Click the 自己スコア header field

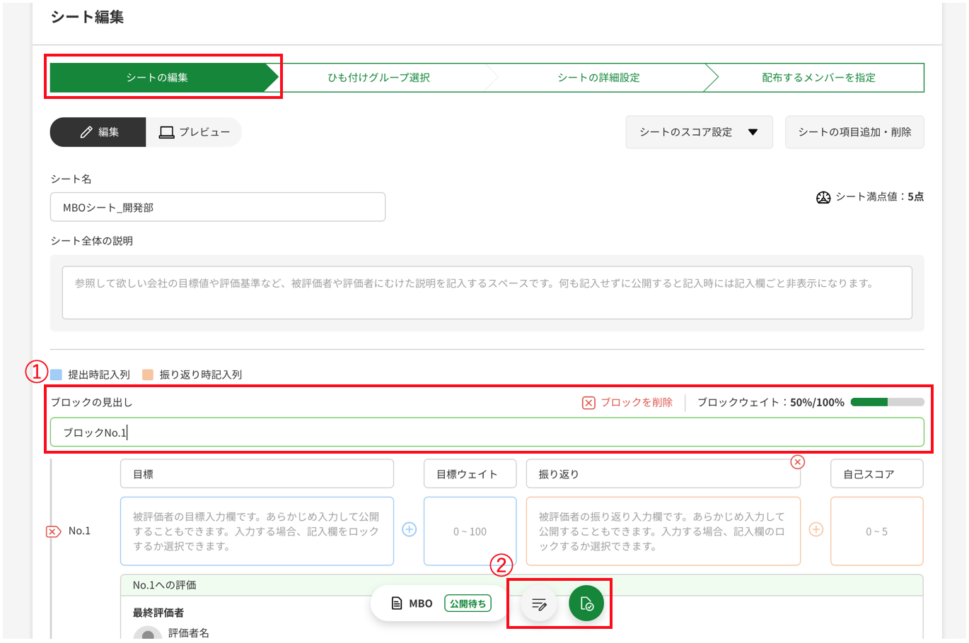[876, 474]
